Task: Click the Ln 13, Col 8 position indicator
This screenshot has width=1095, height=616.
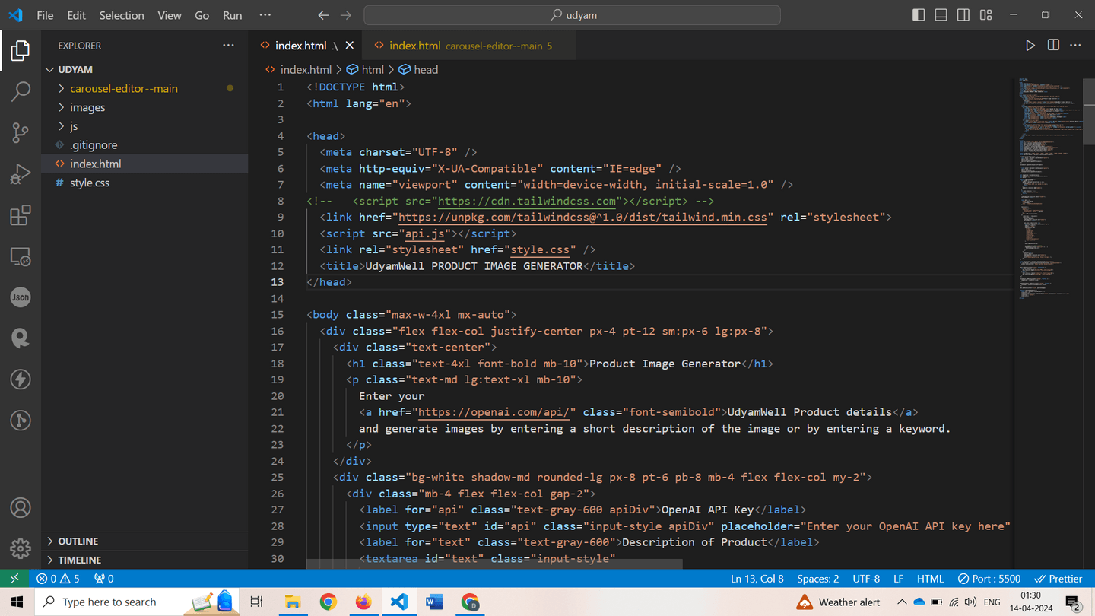Action: [x=757, y=579]
